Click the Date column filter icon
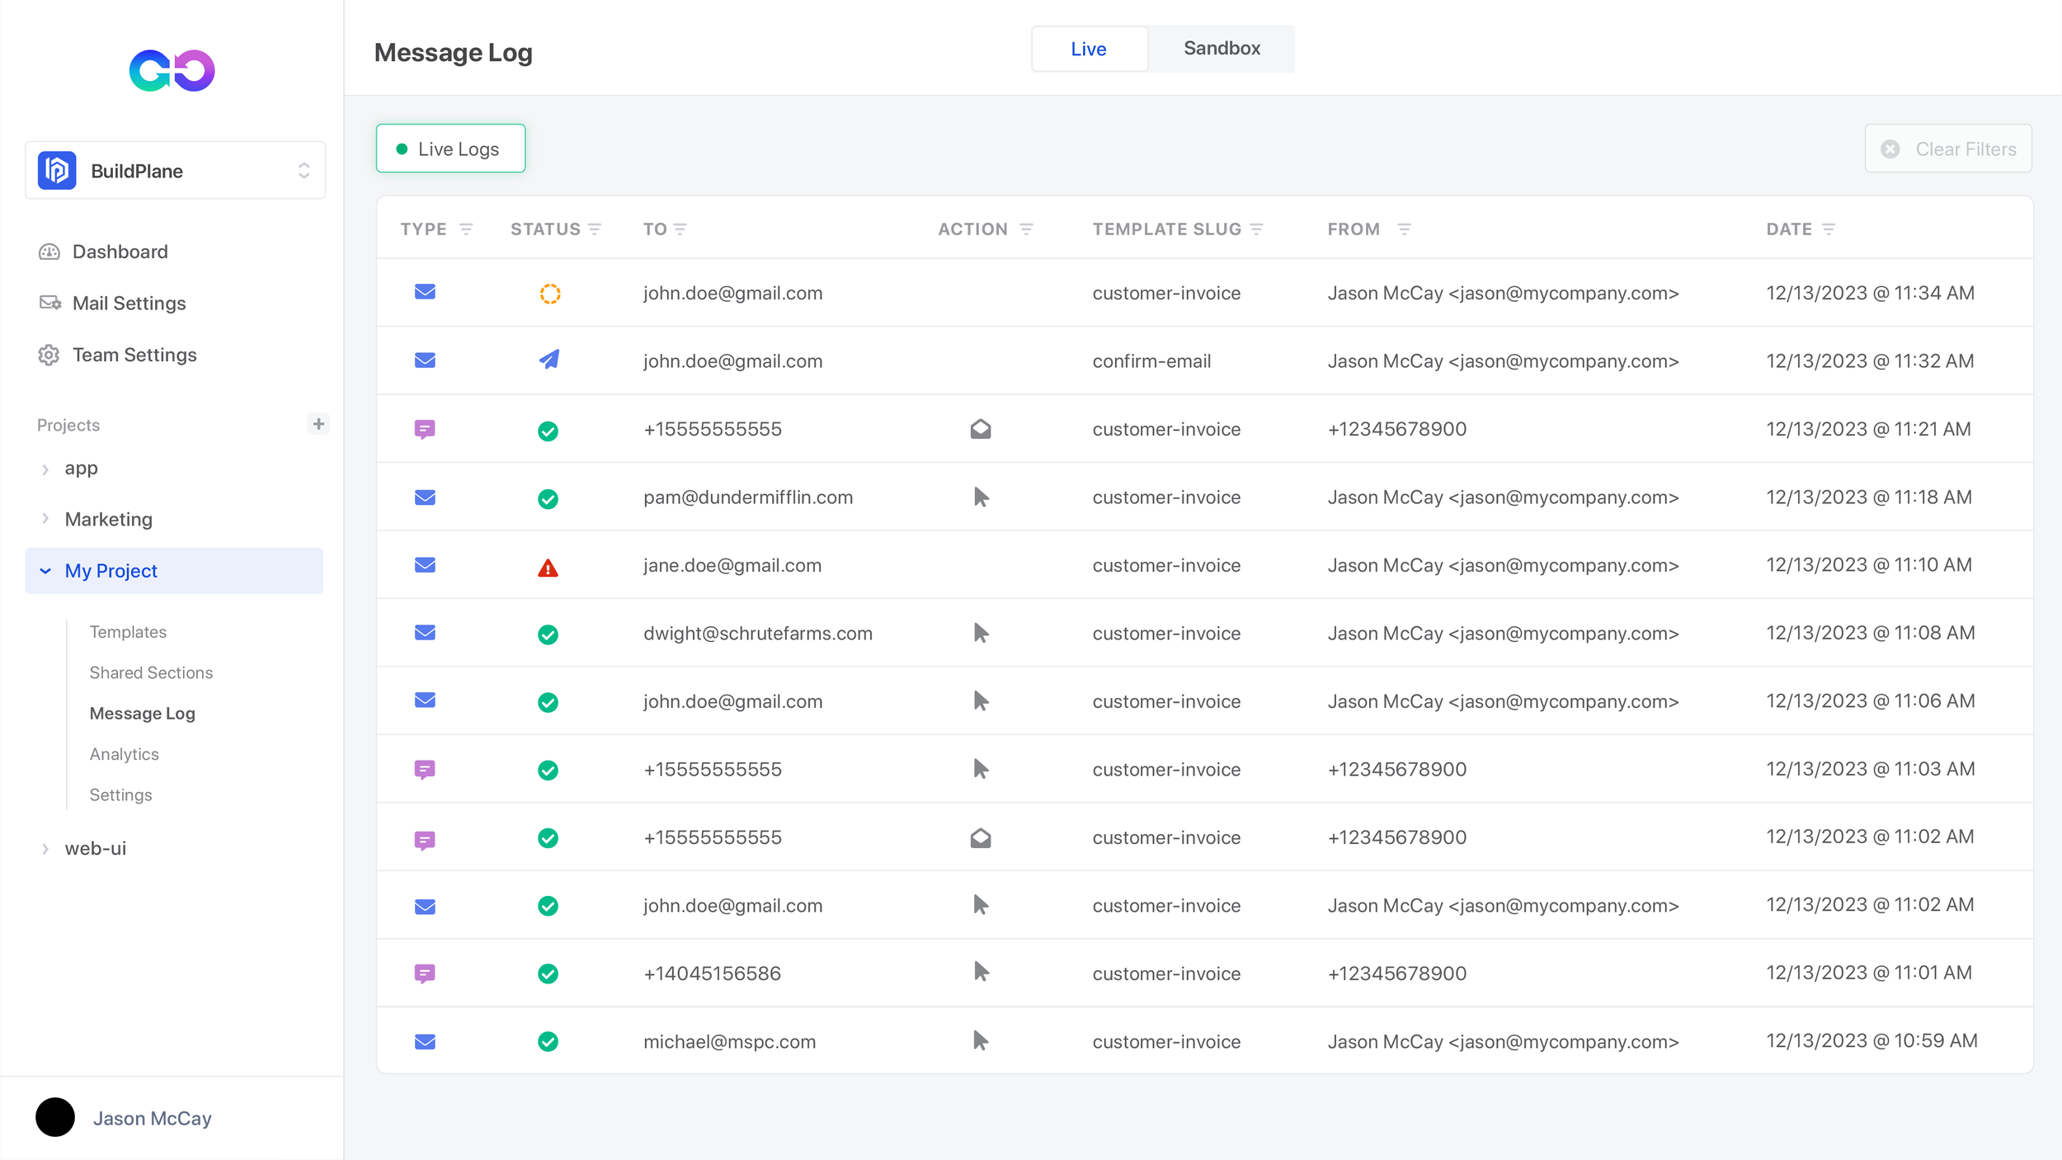The width and height of the screenshot is (2062, 1160). (1829, 229)
